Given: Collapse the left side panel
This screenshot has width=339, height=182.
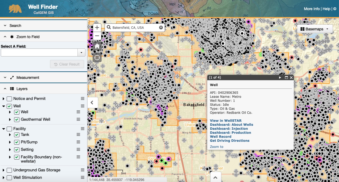Looking at the screenshot, I should pyautogui.click(x=92, y=102).
